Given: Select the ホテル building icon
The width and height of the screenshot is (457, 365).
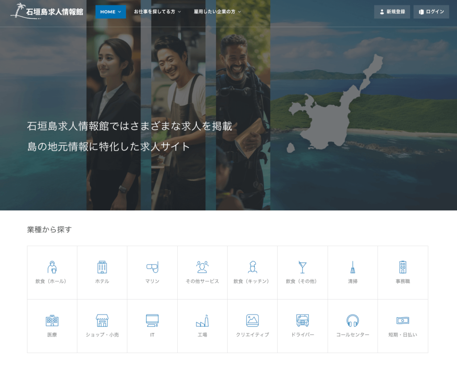Looking at the screenshot, I should pos(102,267).
